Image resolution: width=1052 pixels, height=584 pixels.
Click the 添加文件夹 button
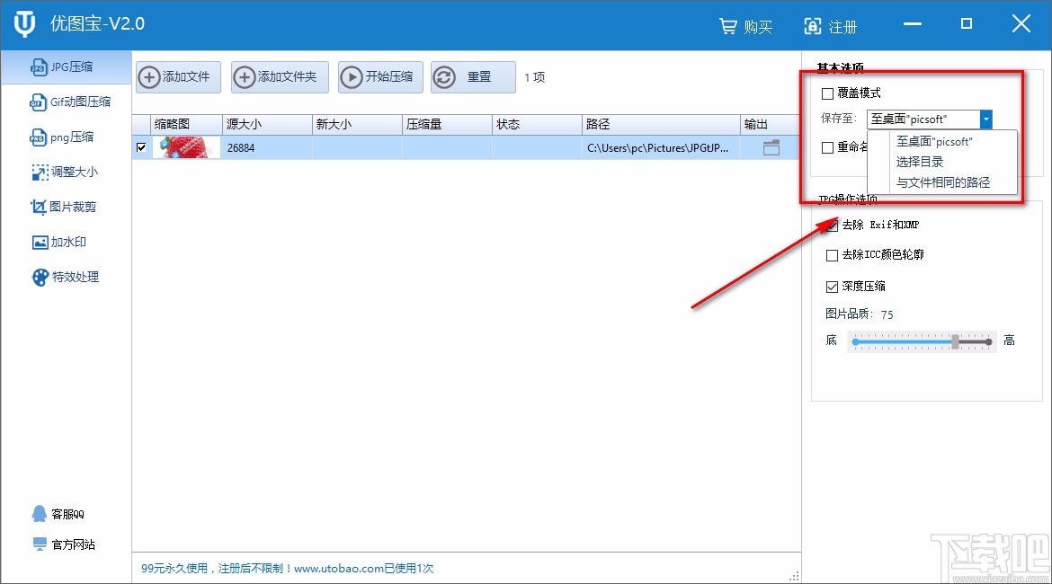[280, 77]
